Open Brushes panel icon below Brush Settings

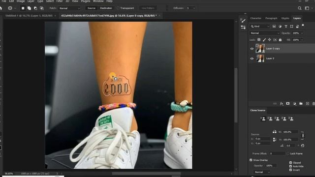243,28
